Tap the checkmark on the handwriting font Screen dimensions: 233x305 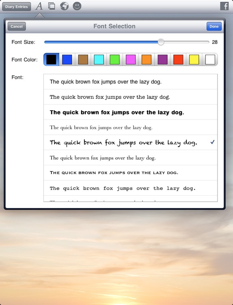pos(212,142)
